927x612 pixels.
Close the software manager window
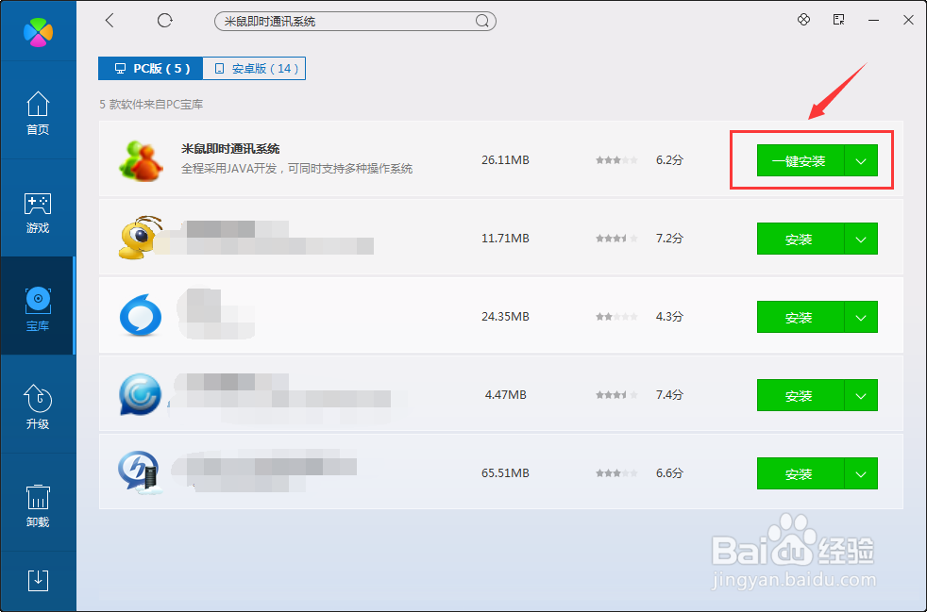point(909,20)
